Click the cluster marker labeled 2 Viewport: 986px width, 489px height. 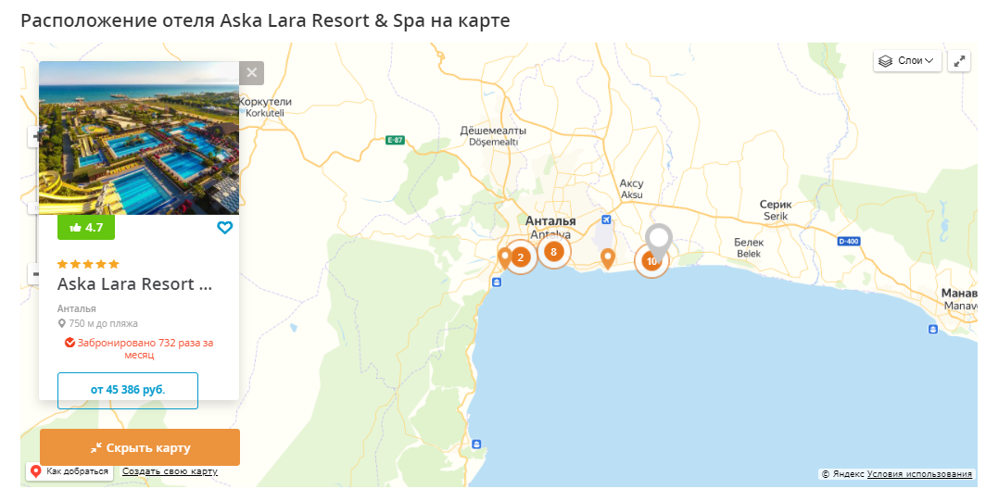point(521,257)
